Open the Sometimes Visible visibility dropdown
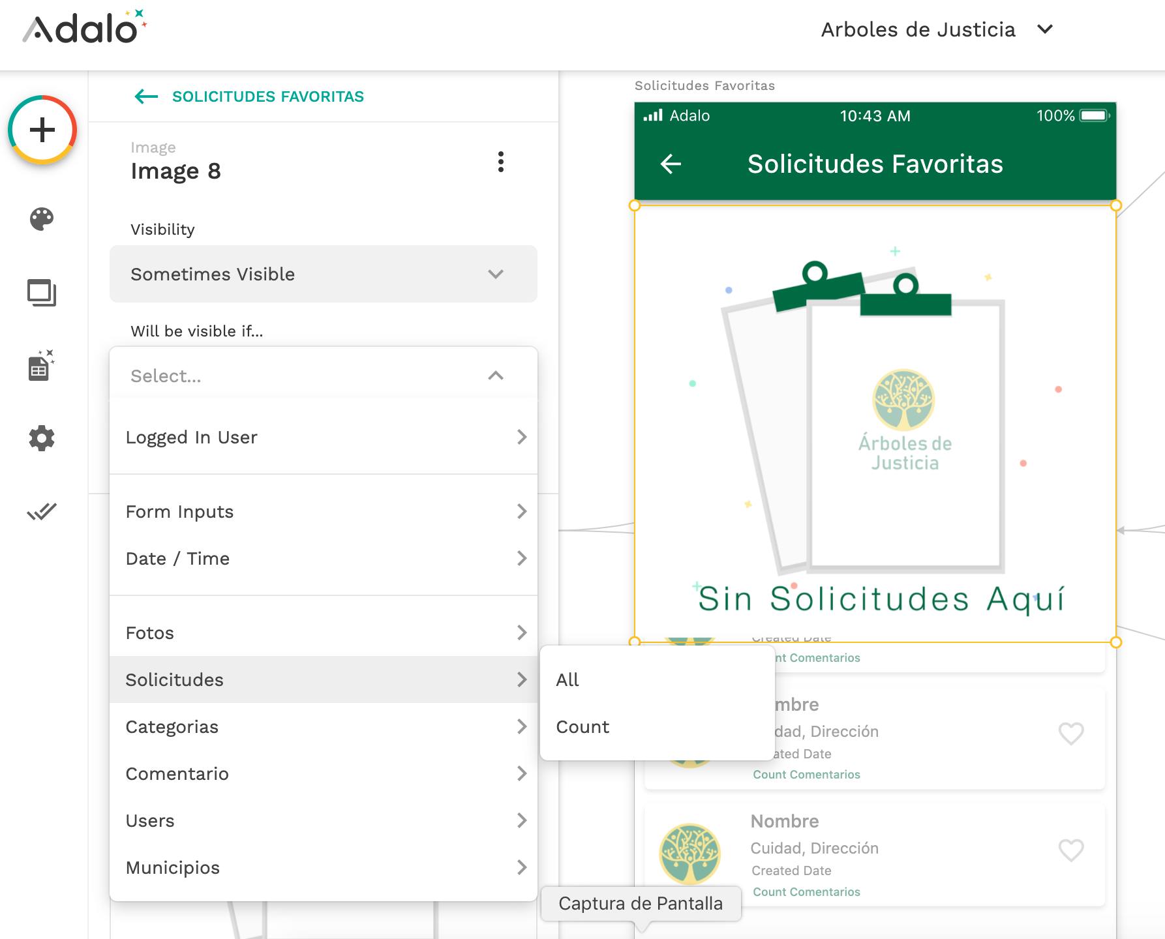The image size is (1165, 939). pyautogui.click(x=324, y=274)
